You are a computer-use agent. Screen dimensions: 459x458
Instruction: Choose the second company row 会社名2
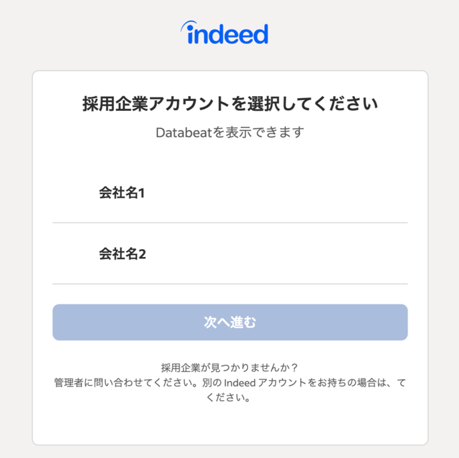coord(229,254)
